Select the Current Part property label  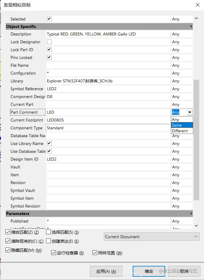(x=22, y=104)
